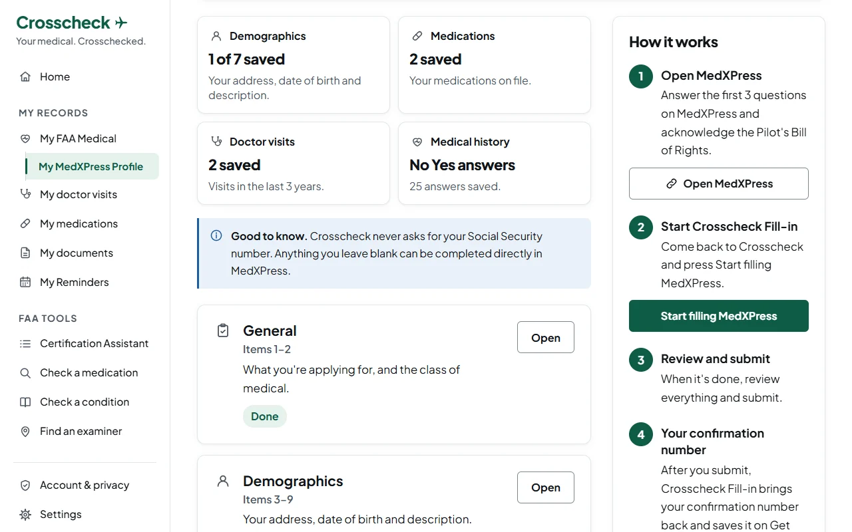Click the stethoscope icon beside My doctor visits

point(25,194)
